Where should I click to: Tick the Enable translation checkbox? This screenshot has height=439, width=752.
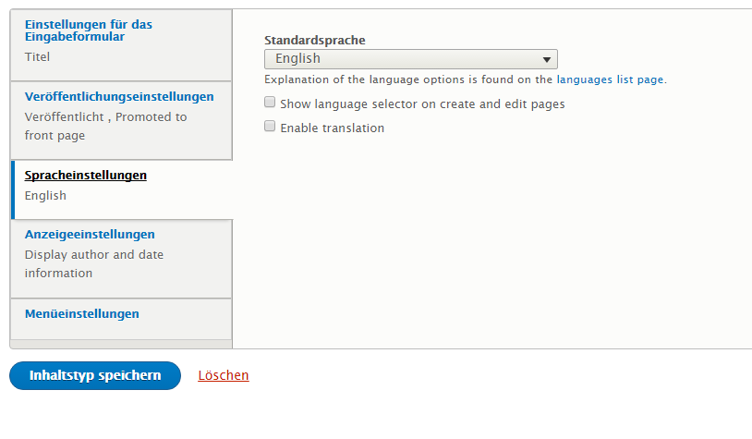(x=271, y=127)
